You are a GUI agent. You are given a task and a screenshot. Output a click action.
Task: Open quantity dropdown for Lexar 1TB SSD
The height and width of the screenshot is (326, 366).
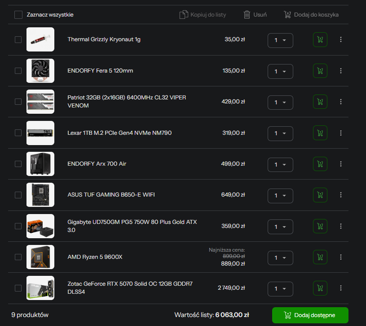coord(280,133)
